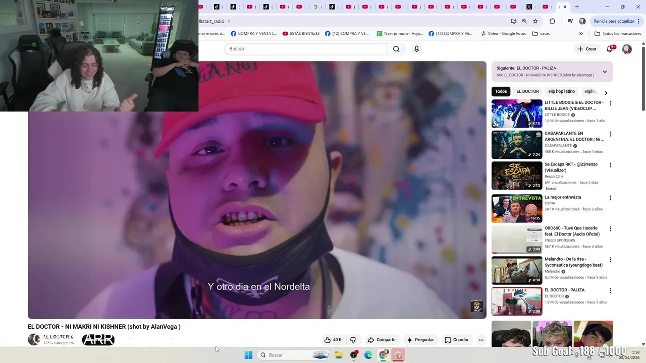Image resolution: width=646 pixels, height=363 pixels.
Task: Open Microsoft Edge from the taskbar
Action: (x=368, y=355)
